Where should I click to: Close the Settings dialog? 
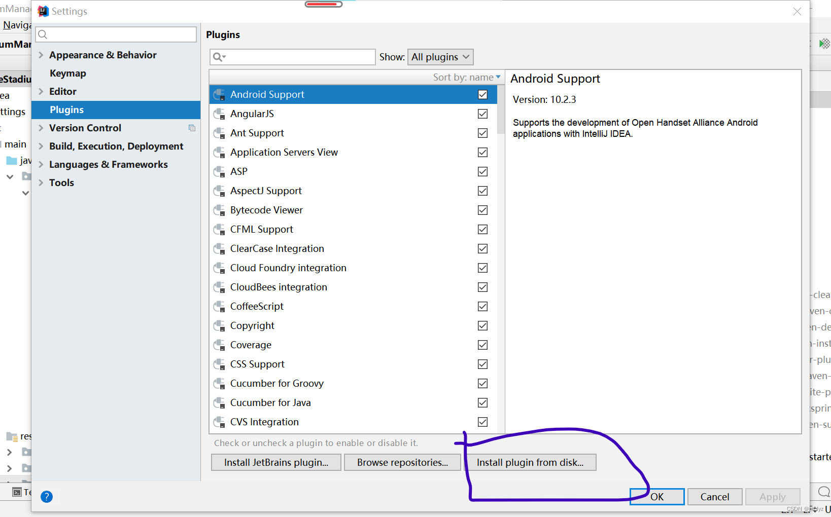coord(797,11)
